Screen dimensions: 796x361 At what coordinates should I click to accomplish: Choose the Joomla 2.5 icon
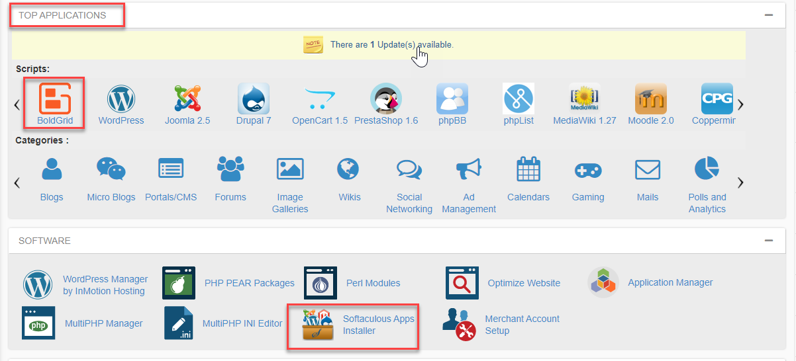(187, 99)
